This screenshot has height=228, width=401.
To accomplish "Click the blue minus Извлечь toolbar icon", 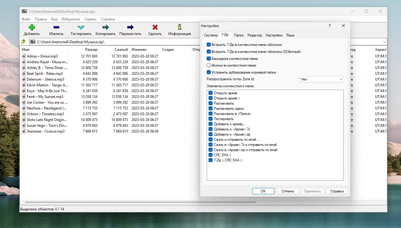I will point(56,27).
